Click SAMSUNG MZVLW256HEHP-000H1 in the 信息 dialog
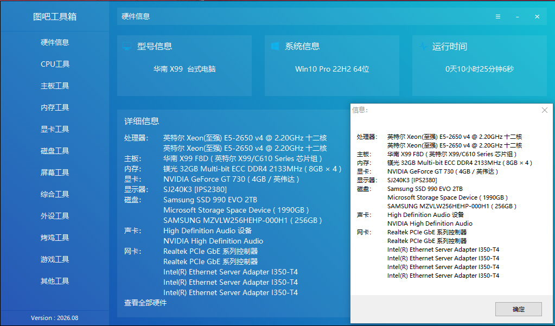 452,206
